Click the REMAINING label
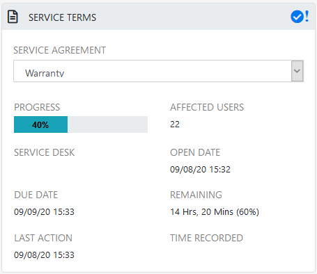 196,195
